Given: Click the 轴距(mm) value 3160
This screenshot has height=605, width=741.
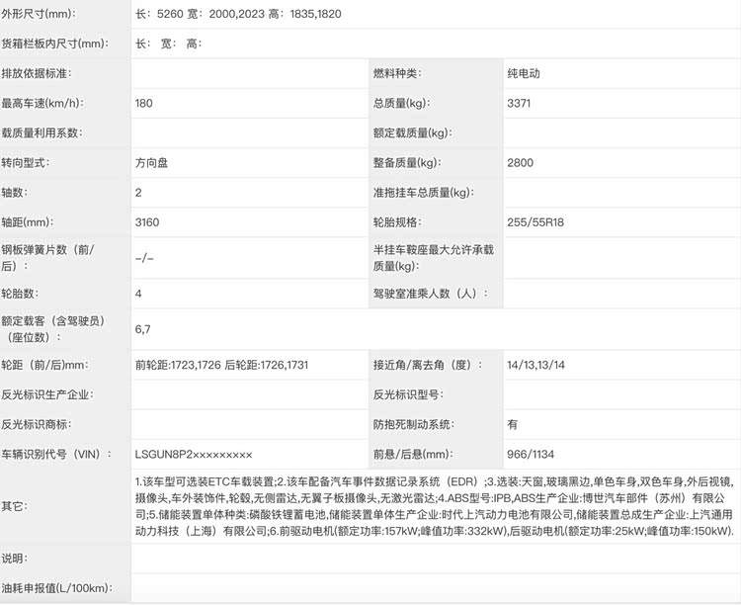Looking at the screenshot, I should point(147,221).
